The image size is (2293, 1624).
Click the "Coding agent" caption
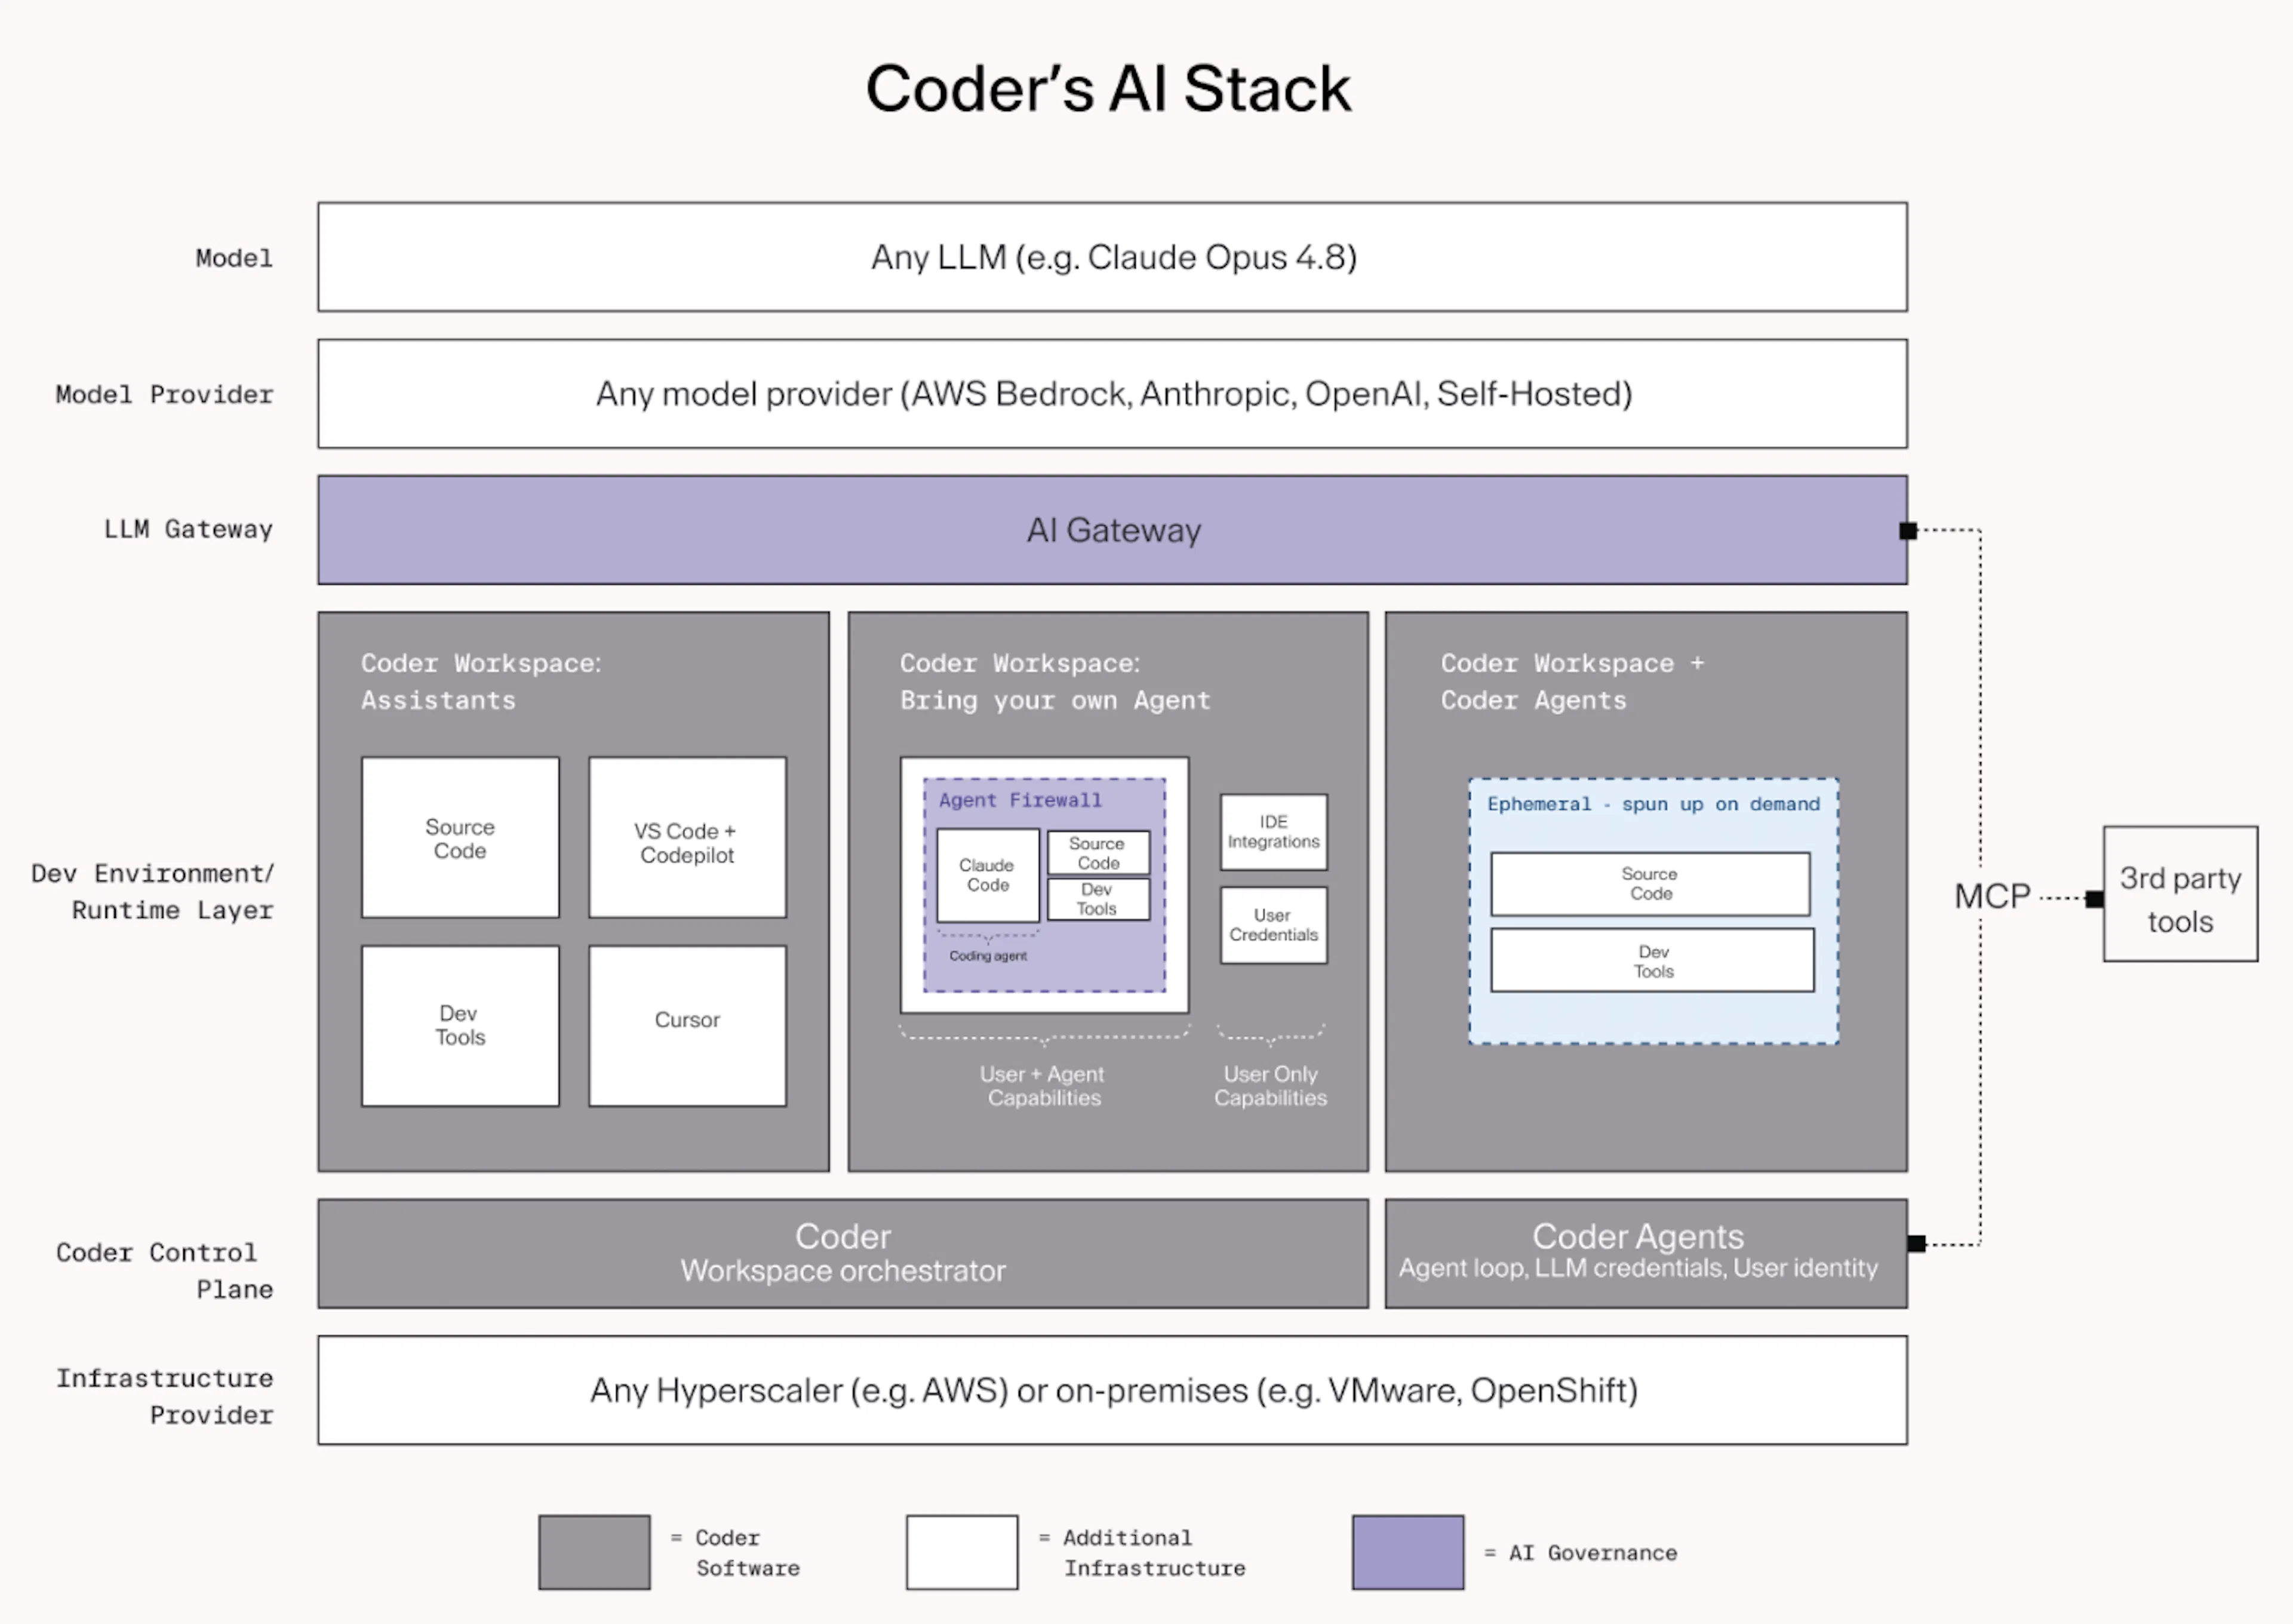click(x=988, y=956)
